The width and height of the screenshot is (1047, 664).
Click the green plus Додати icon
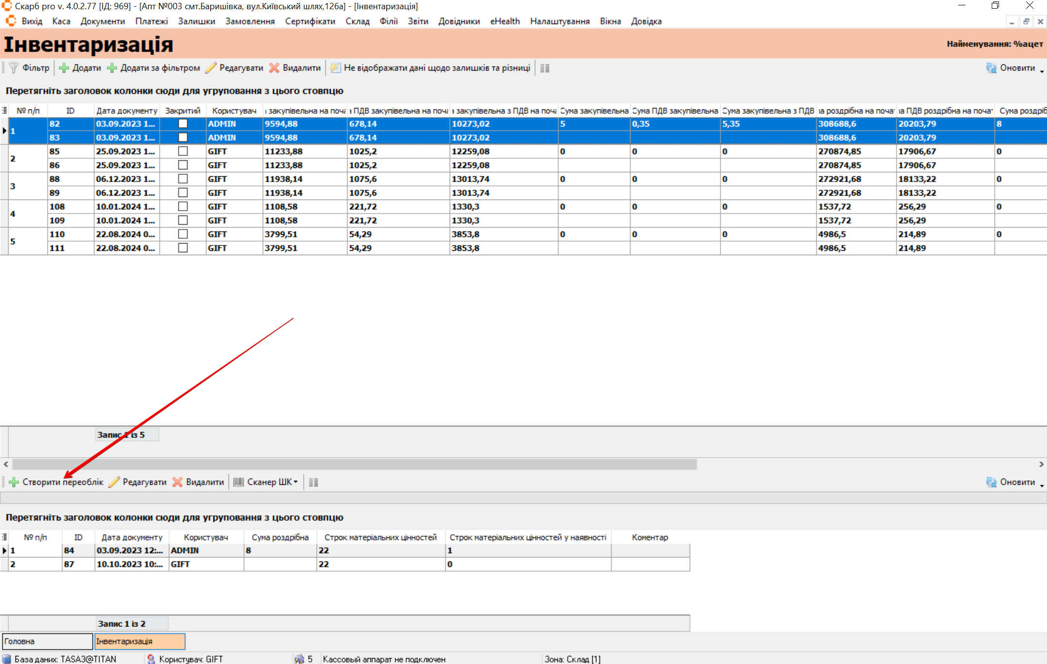pos(64,68)
